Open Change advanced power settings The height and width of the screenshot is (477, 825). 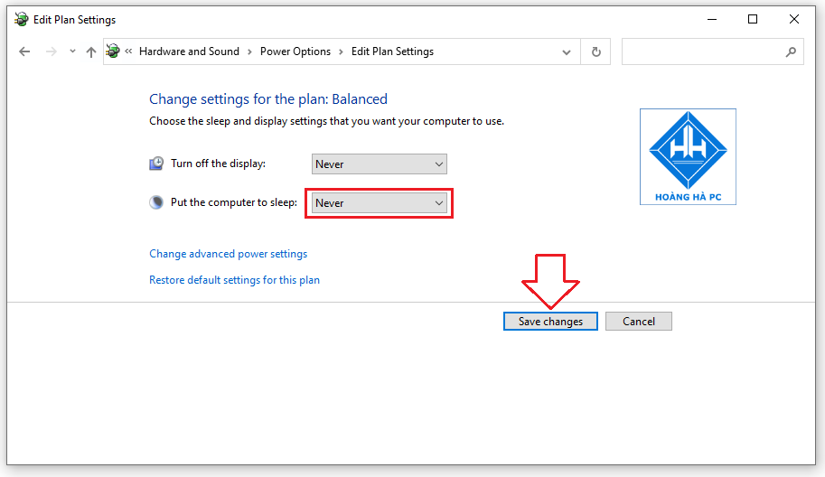pyautogui.click(x=229, y=254)
